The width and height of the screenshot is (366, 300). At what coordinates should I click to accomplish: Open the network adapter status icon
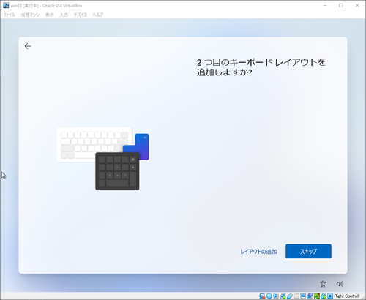tap(283, 296)
